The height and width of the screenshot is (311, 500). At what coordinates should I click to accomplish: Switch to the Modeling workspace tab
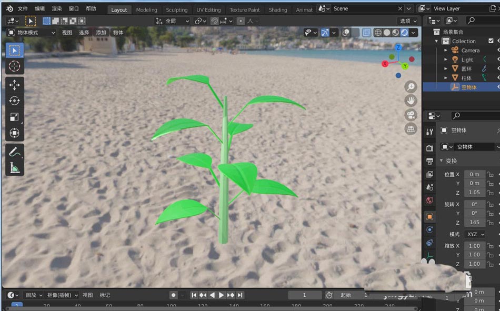pyautogui.click(x=146, y=10)
